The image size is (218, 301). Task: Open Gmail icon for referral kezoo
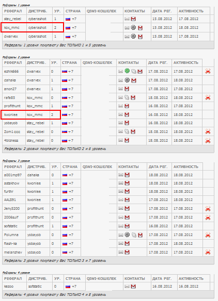click(x=133, y=287)
